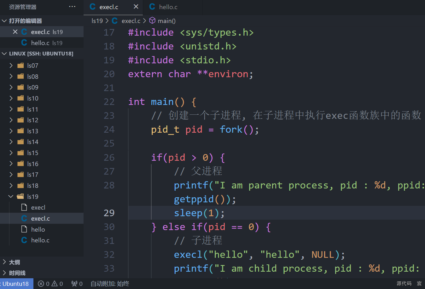
Task: Click the ls14 folder icon
Action: [x=20, y=142]
